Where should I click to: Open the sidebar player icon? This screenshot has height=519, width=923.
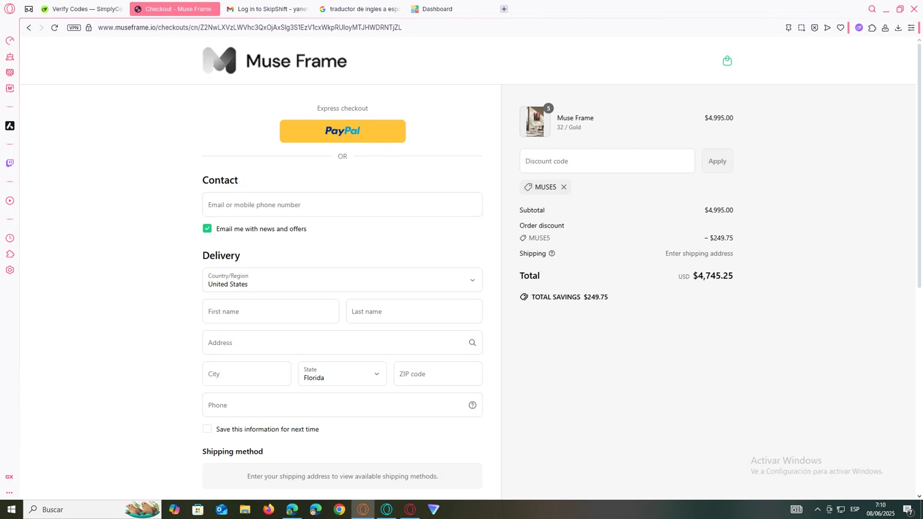10,200
